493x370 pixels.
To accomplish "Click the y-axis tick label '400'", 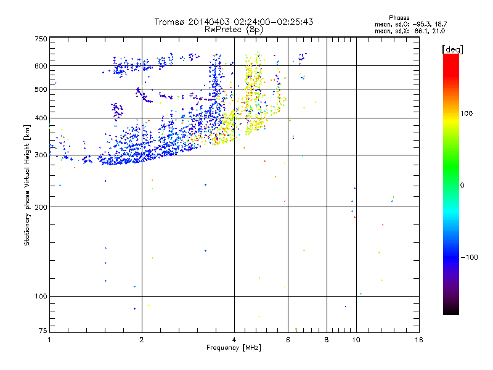I will pyautogui.click(x=41, y=118).
